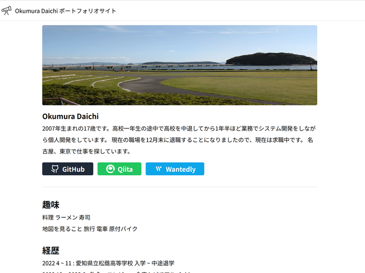365x273 pixels.
Task: Click the Qiita magnifier logo icon
Action: tap(111, 169)
